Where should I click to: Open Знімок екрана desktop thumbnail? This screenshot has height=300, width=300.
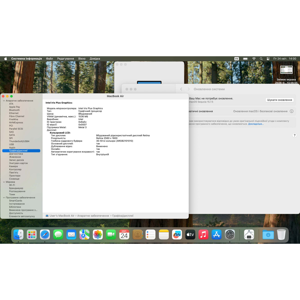tap(286, 70)
